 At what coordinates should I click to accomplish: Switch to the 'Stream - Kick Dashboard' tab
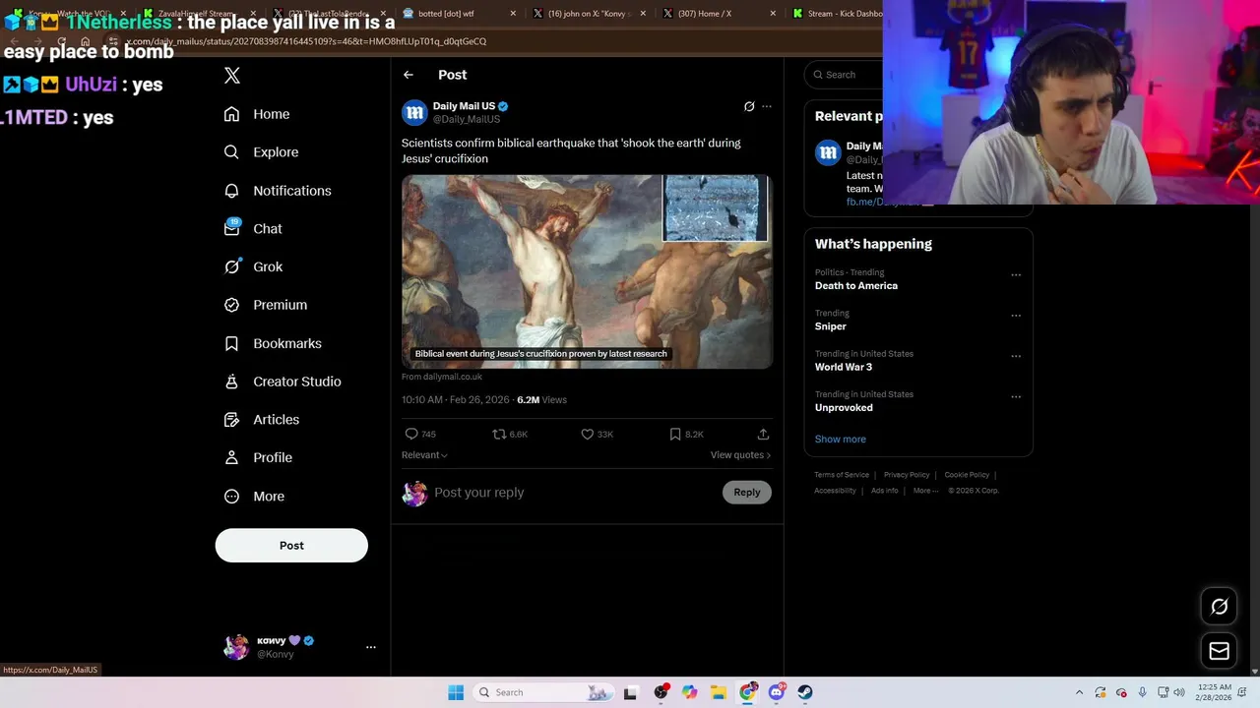pos(837,14)
